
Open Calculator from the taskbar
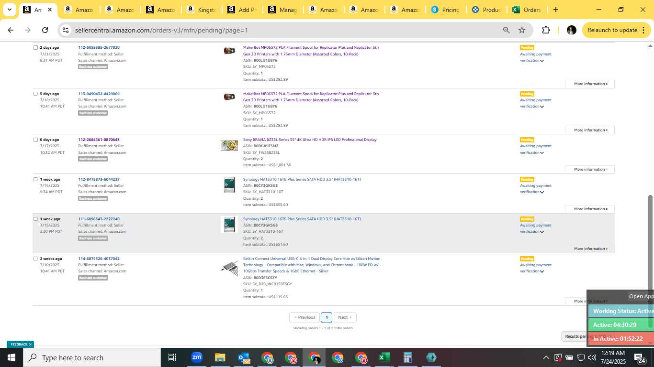point(408,357)
